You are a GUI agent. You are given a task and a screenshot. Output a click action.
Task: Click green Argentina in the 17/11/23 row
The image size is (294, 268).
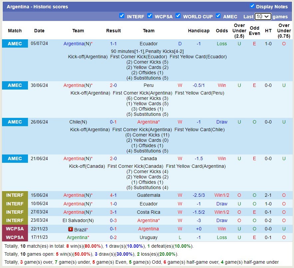[x=78, y=237]
